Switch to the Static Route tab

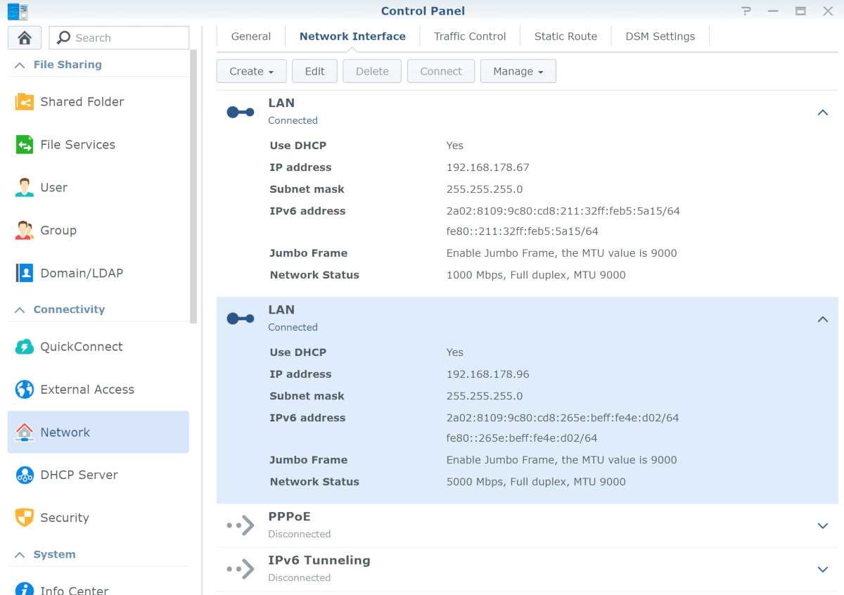pos(565,37)
